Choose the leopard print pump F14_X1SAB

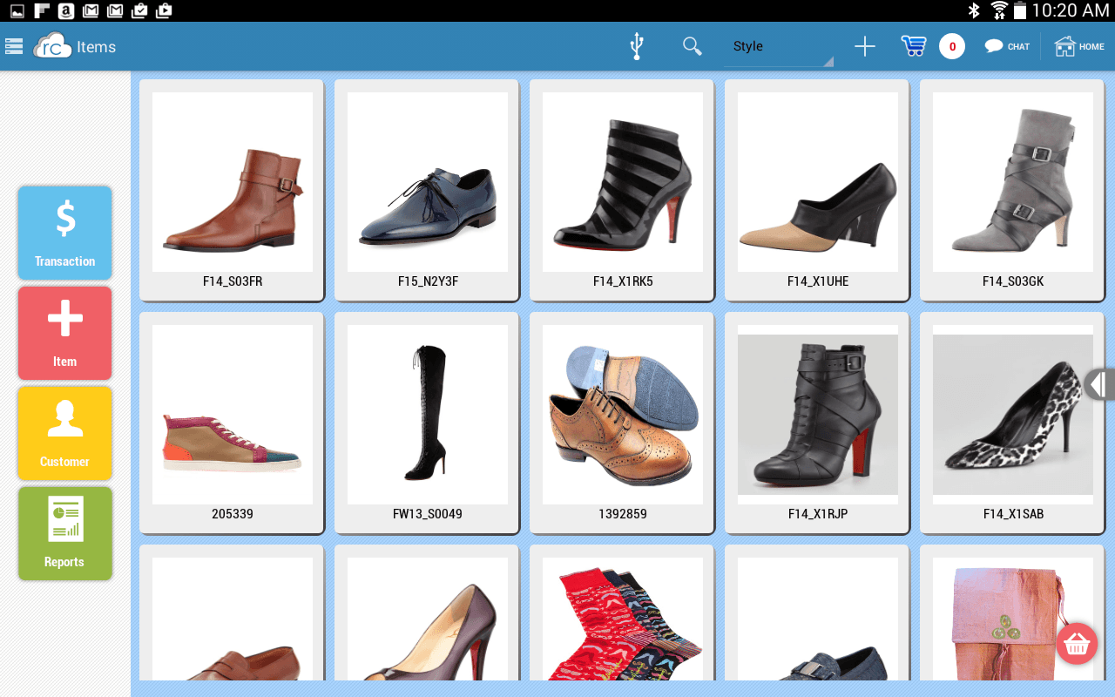pos(1012,423)
